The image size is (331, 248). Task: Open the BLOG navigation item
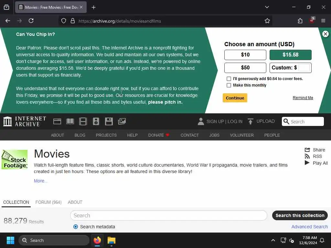pyautogui.click(x=80, y=135)
